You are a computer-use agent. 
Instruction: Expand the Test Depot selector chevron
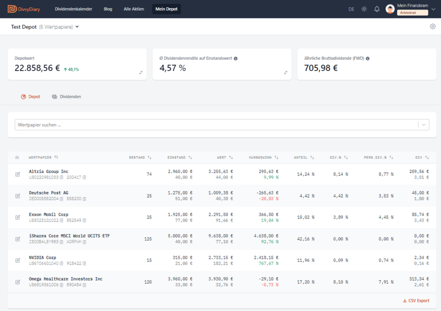(77, 27)
